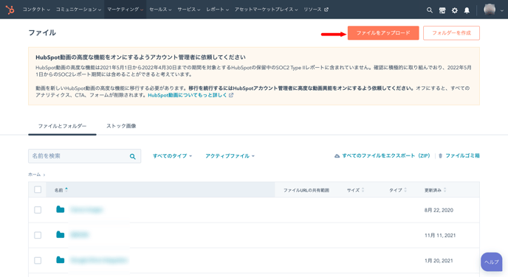Sort by タイプ using its sort arrows

coord(405,190)
